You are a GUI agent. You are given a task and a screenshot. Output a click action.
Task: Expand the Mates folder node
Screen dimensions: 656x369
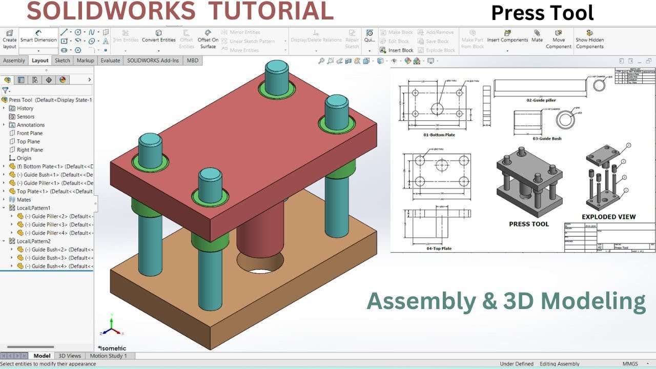click(x=5, y=199)
